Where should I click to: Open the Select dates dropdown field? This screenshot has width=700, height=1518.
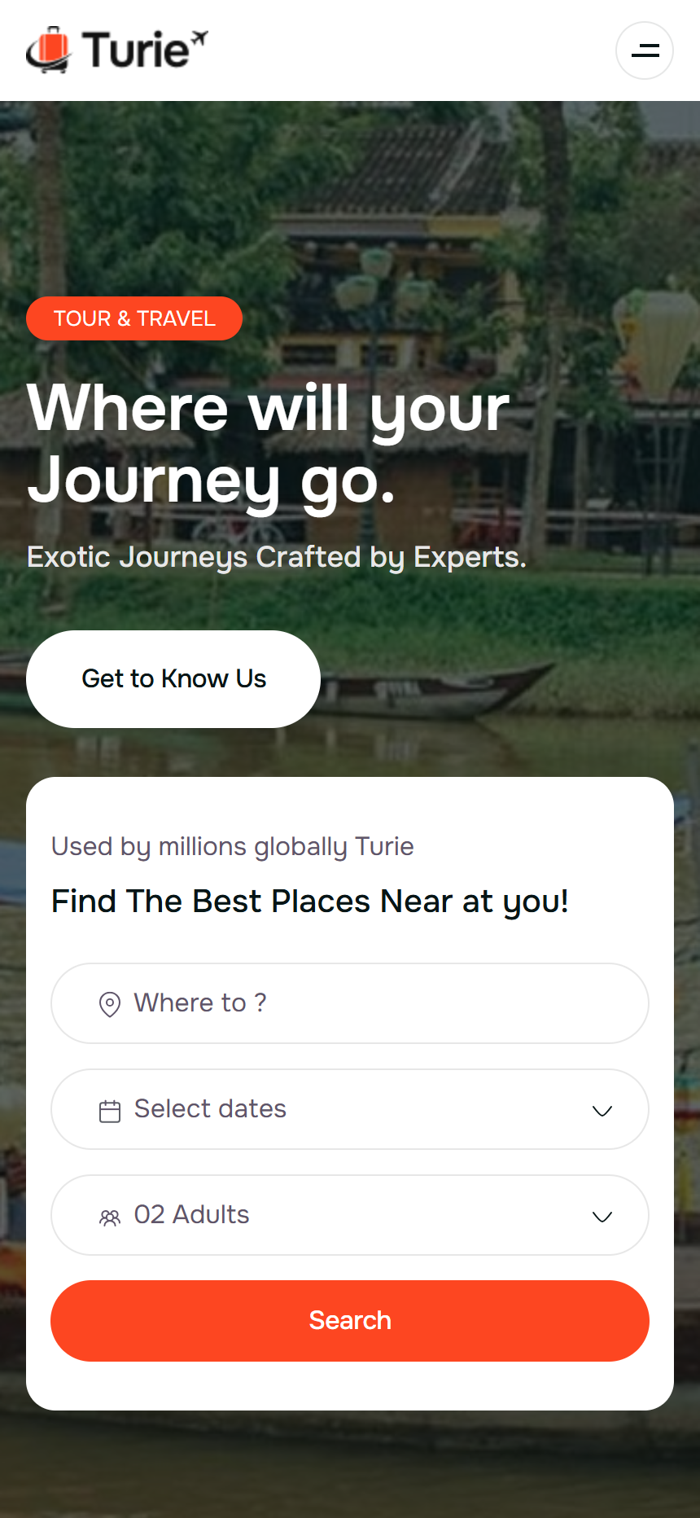click(350, 1109)
